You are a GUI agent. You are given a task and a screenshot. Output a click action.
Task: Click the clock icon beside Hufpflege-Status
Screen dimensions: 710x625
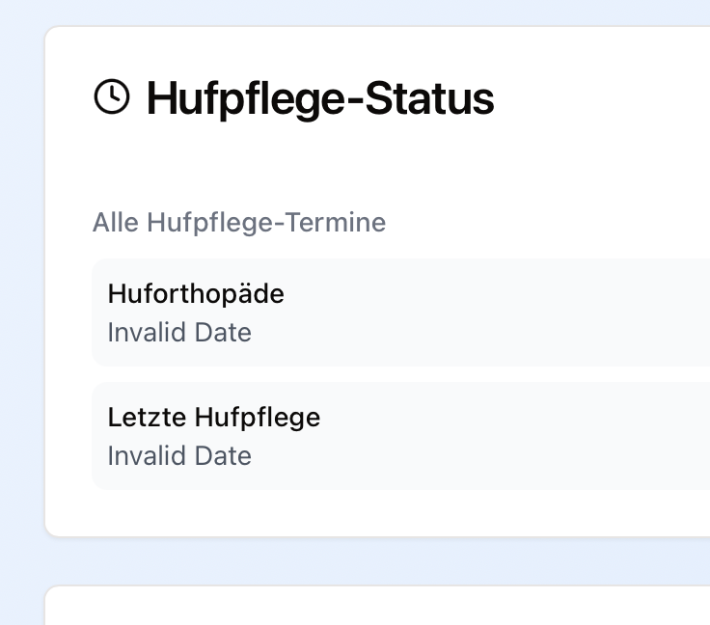[112, 97]
